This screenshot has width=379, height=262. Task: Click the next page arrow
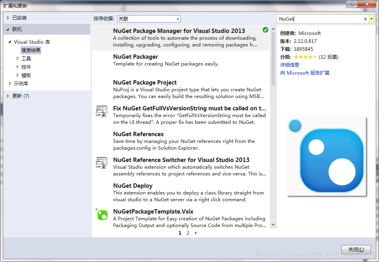tap(196, 233)
